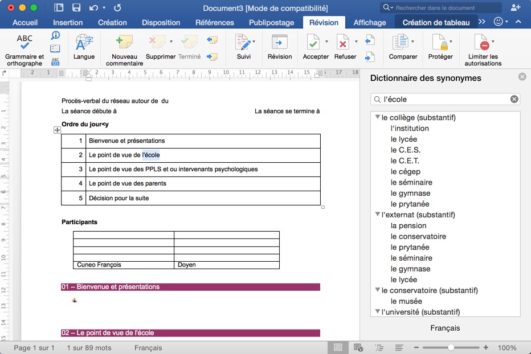Click the Refuser change icon

(343, 42)
